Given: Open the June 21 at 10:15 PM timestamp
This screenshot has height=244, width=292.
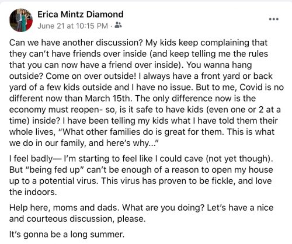Looking at the screenshot, I should click(x=72, y=26).
